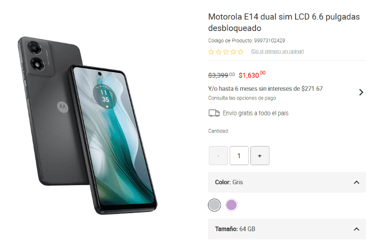Increase quantity with plus button
Viewport: 373px width, 240px height.
tap(260, 155)
